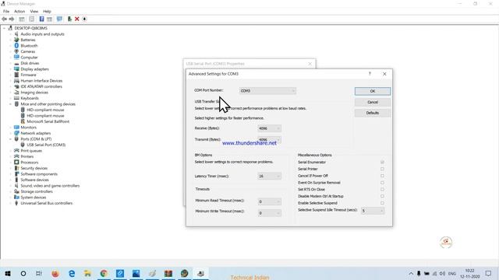
Task: Select the Human Interface Devices entry
Action: coord(41,81)
